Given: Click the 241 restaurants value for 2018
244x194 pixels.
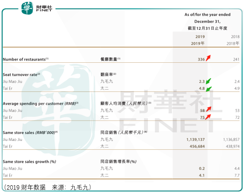Looking at the screenshot, I should coord(236,59).
